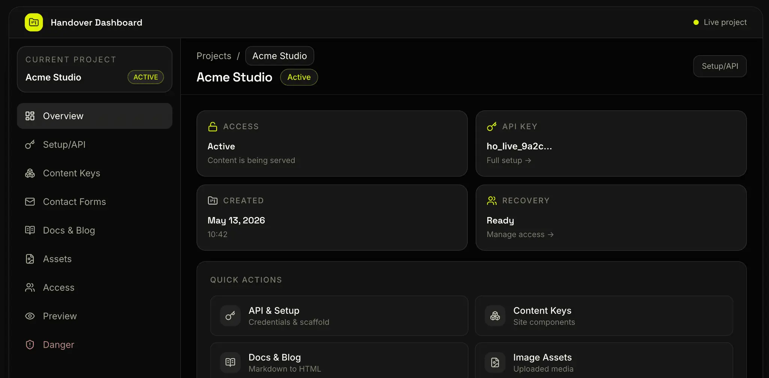This screenshot has width=769, height=378.
Task: Select Preview in the sidebar
Action: [95, 316]
